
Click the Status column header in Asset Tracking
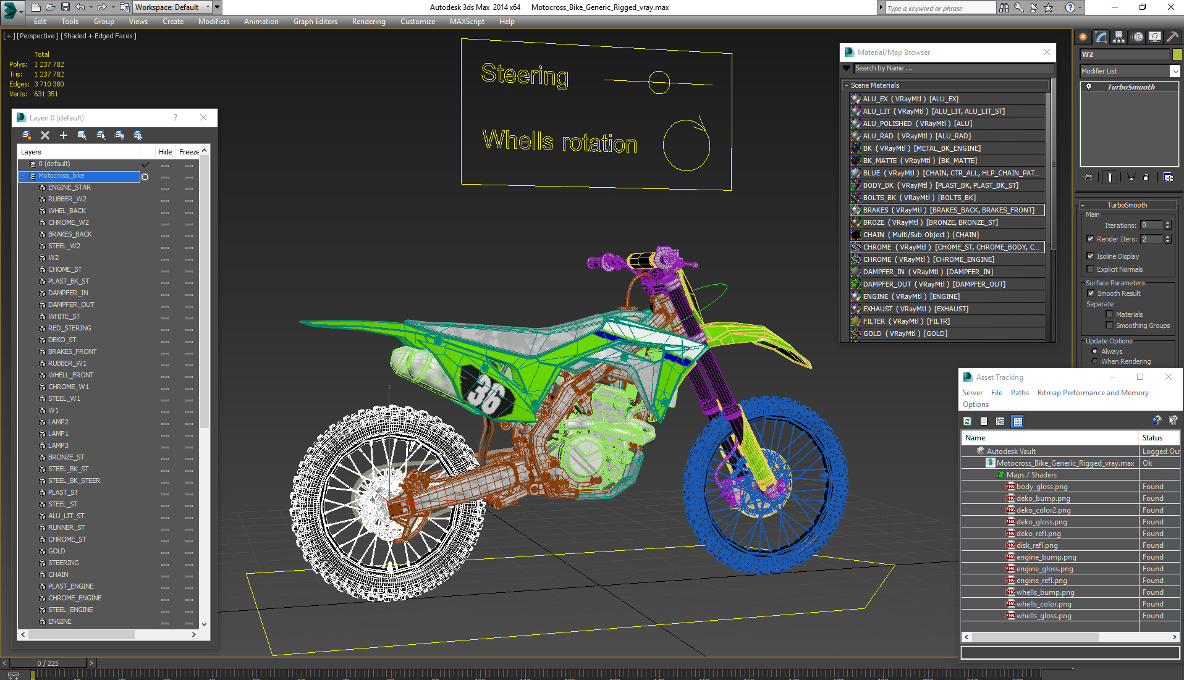tap(1159, 438)
